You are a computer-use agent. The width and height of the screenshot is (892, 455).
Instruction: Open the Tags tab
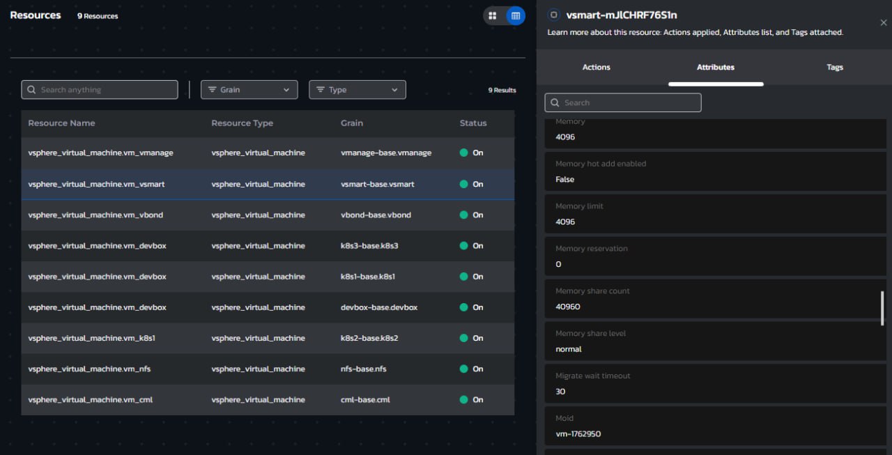point(835,68)
